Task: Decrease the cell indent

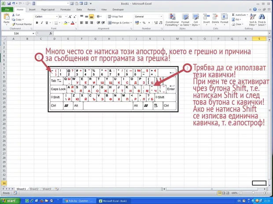Action: tap(98, 23)
